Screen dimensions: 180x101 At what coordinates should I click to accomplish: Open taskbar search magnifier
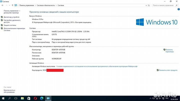(9, 98)
